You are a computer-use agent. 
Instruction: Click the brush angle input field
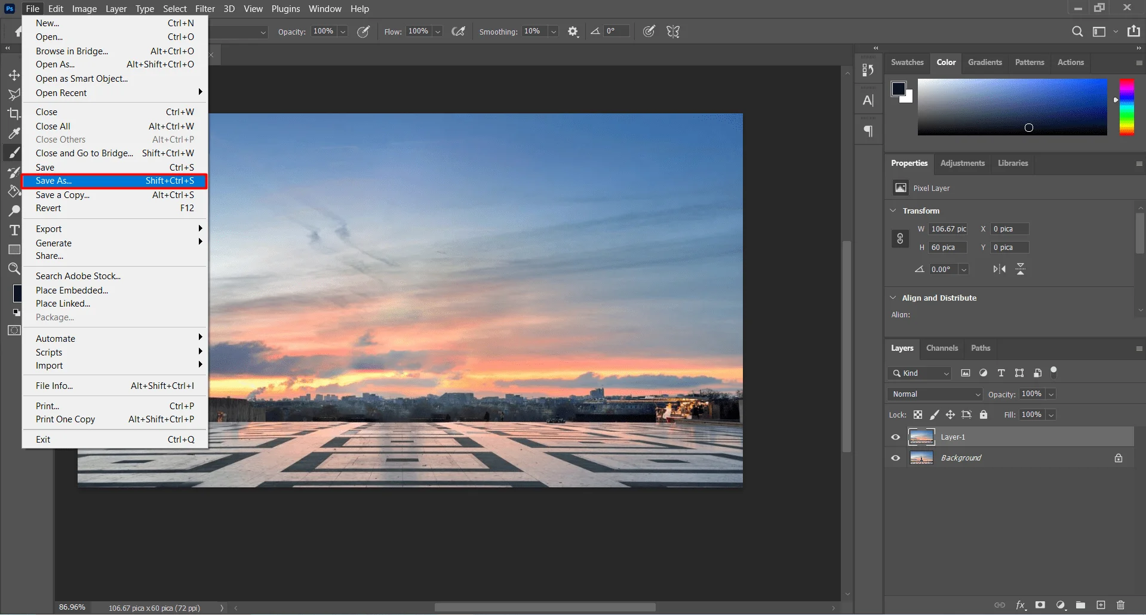pyautogui.click(x=617, y=31)
